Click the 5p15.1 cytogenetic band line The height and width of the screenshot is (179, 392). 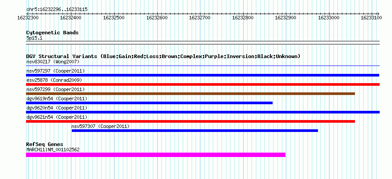click(x=203, y=43)
